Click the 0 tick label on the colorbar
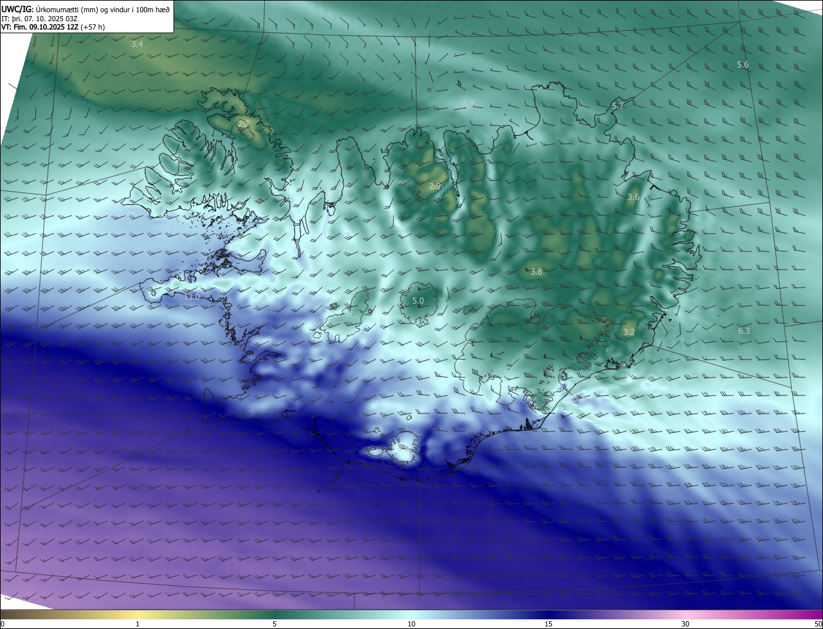The image size is (823, 629). tap(3, 624)
